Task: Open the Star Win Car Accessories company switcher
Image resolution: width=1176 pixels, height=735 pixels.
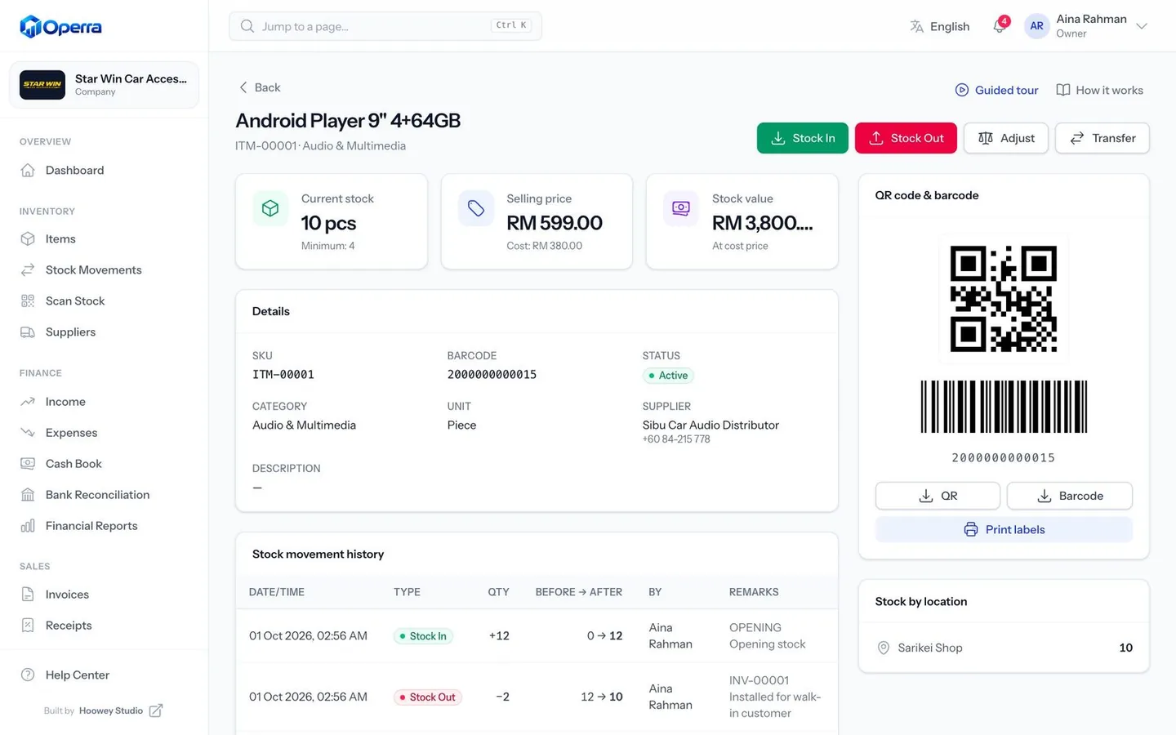Action: 104,84
